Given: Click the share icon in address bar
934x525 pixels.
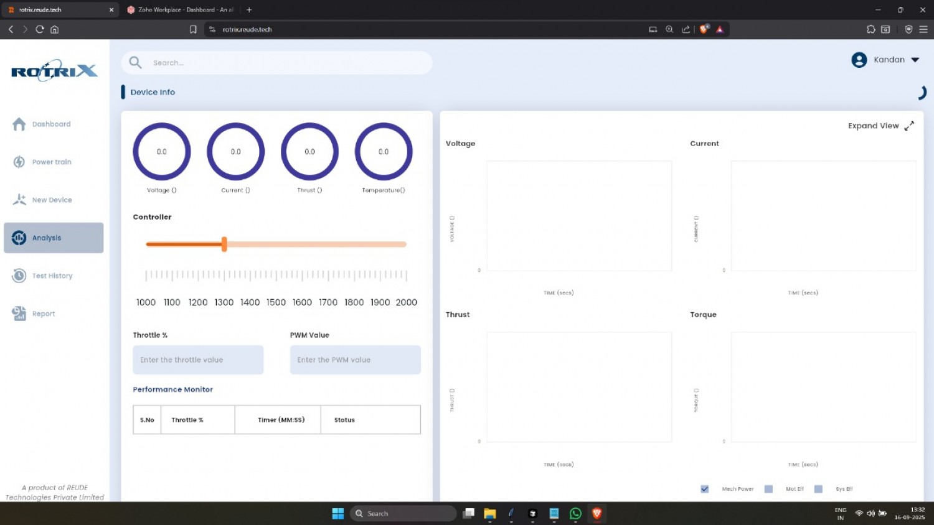Looking at the screenshot, I should (686, 29).
